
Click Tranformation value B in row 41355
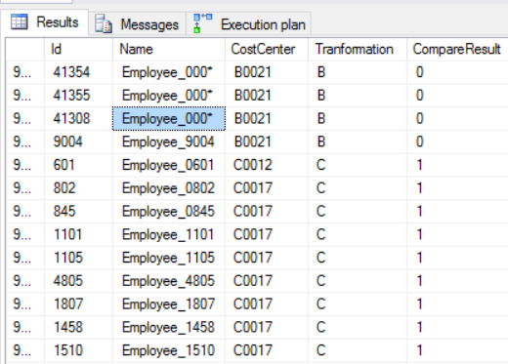[x=358, y=96]
